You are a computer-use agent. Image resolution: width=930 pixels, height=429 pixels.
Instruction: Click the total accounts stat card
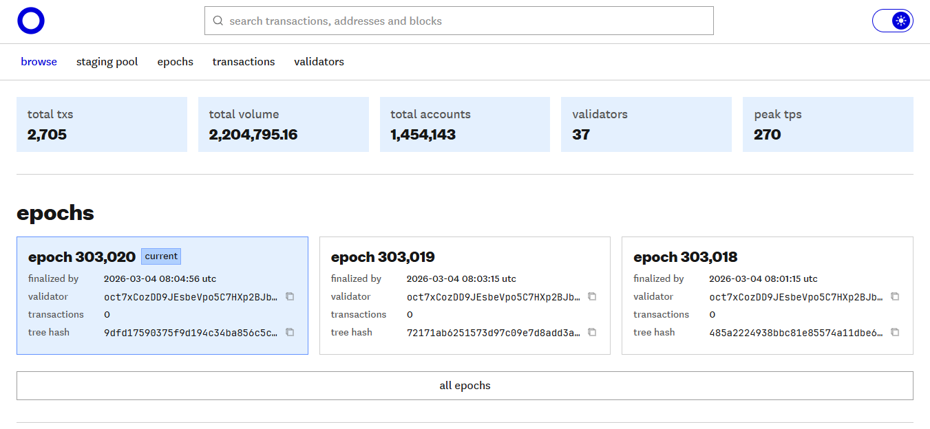(x=465, y=124)
